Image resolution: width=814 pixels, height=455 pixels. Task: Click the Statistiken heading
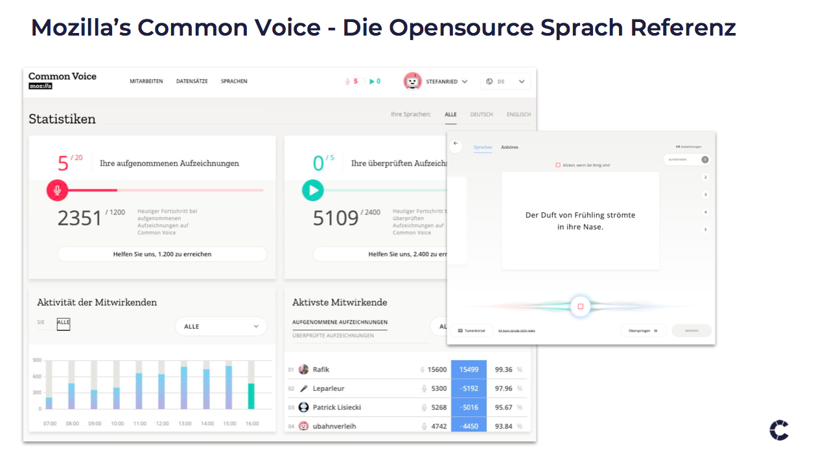pos(62,119)
